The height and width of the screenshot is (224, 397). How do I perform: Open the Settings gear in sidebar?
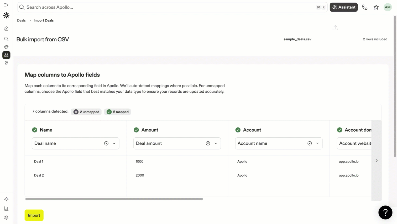(6, 218)
